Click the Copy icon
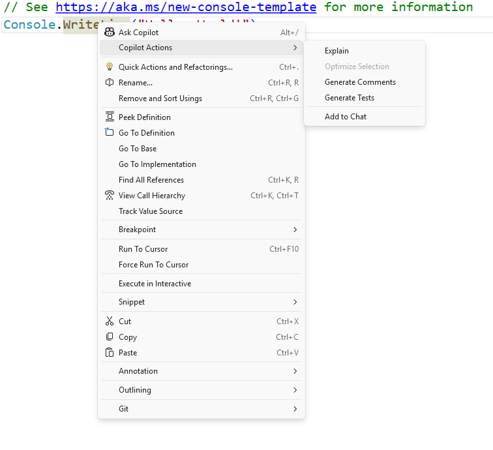This screenshot has width=493, height=450. point(110,337)
